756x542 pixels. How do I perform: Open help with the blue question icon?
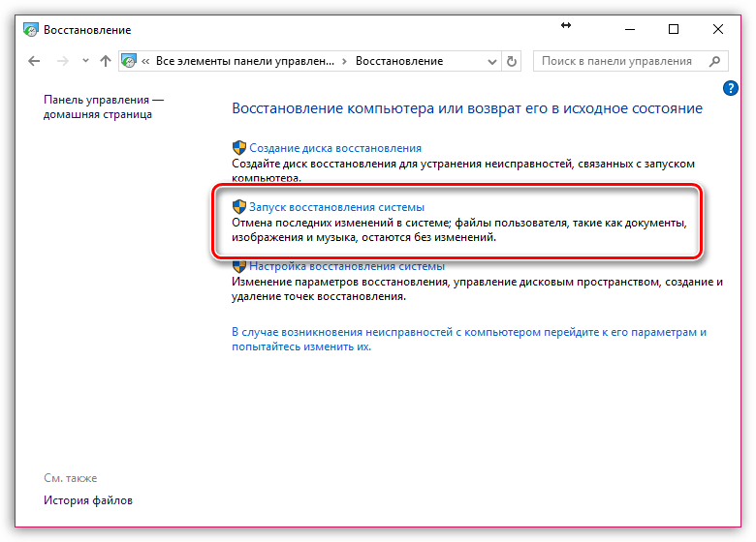[730, 88]
